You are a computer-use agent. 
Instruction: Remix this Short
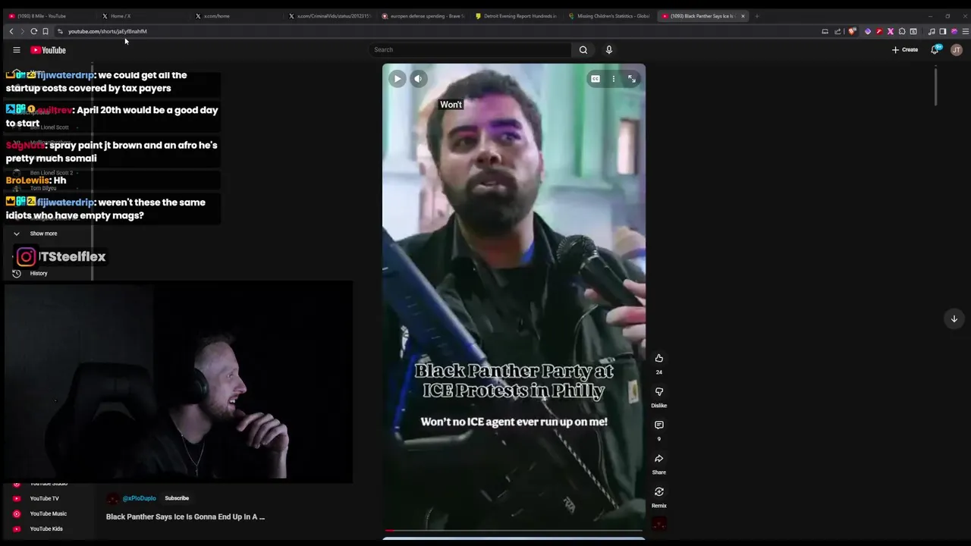658,491
